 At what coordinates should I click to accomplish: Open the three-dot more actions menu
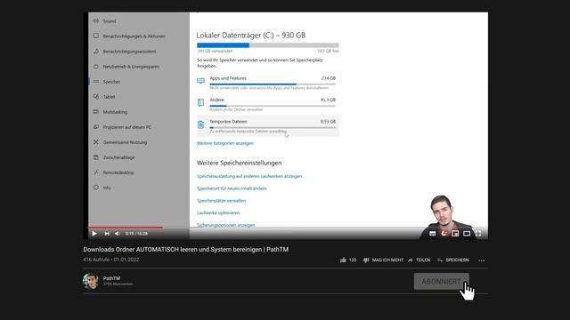[482, 260]
